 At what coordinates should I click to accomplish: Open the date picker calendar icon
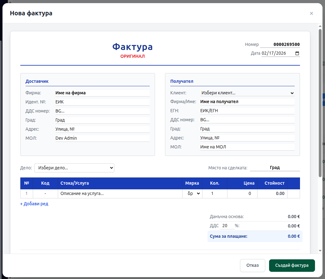(x=297, y=53)
